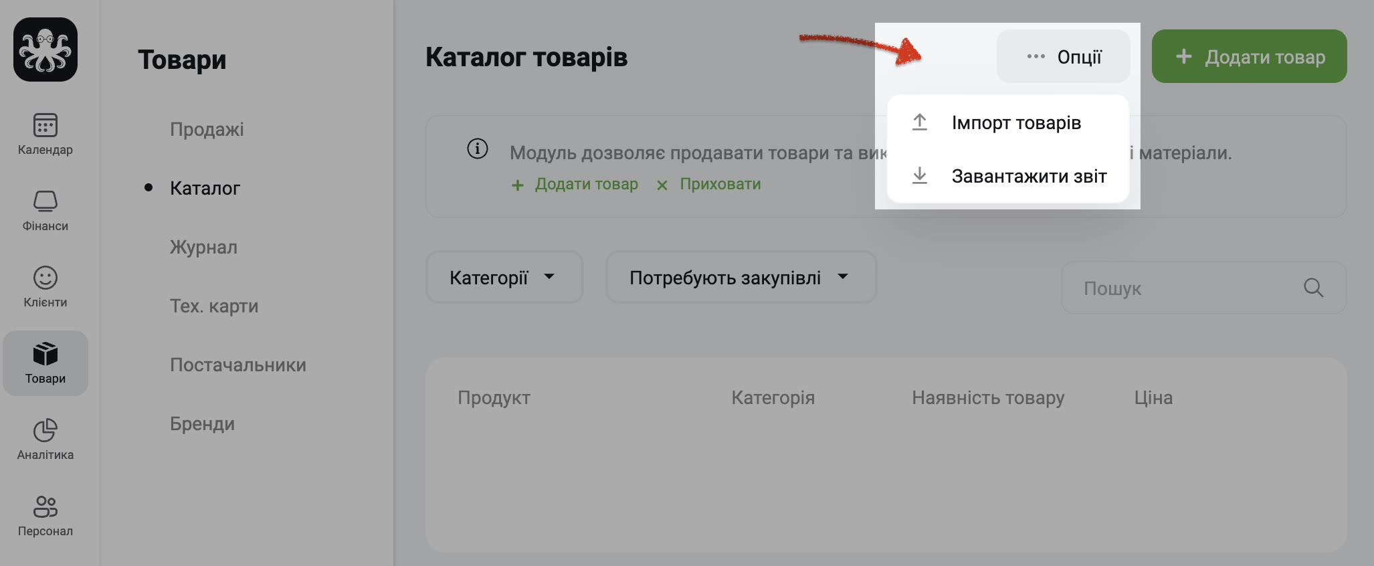This screenshot has width=1374, height=566.
Task: Open Аналітика pie chart icon
Action: pyautogui.click(x=45, y=430)
